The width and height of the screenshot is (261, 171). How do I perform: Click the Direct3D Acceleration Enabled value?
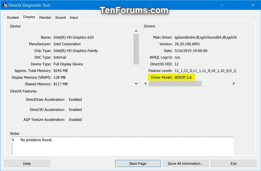(x=76, y=110)
